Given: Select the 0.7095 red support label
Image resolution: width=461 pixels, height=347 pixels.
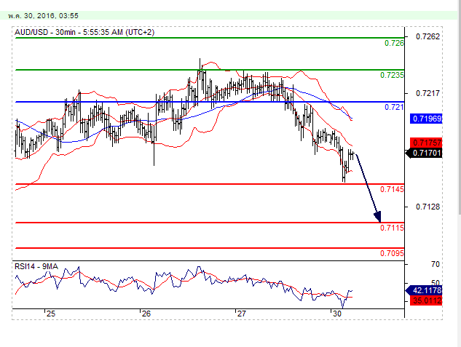Looking at the screenshot, I should pyautogui.click(x=393, y=253).
